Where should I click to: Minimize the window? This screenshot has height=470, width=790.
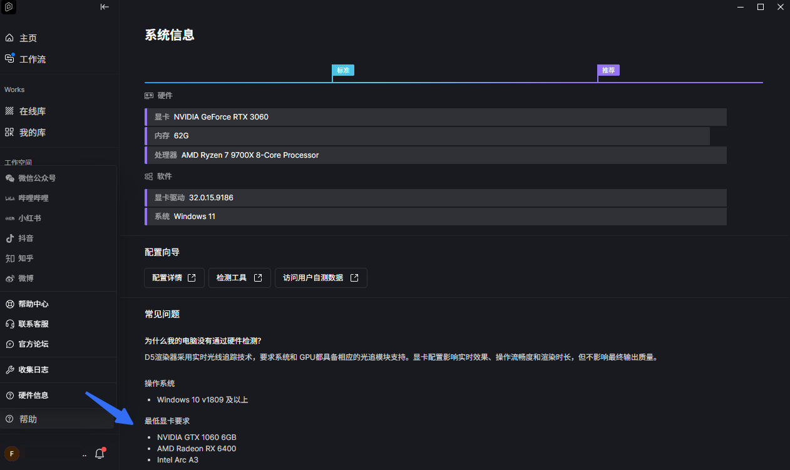pyautogui.click(x=741, y=7)
